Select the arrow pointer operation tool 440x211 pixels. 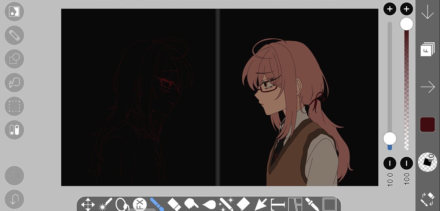click(x=260, y=204)
